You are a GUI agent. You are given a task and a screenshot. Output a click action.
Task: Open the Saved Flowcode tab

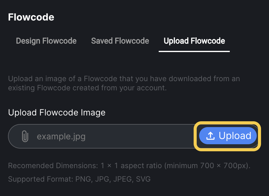[120, 41]
